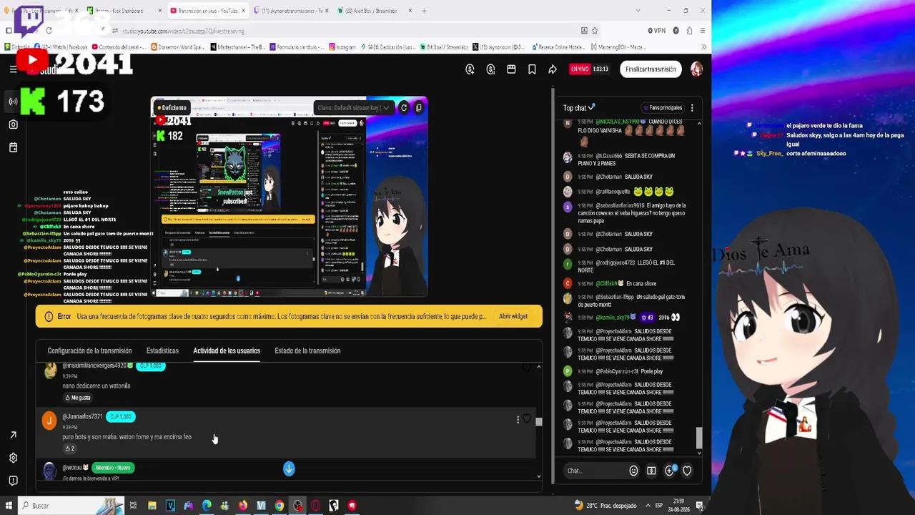Expand the Top chat mode selector
Viewport: 915px width, 515px height.
[x=579, y=108]
